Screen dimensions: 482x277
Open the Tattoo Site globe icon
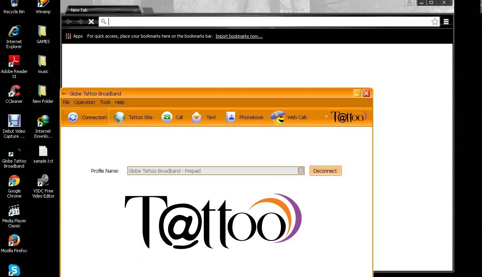click(120, 117)
